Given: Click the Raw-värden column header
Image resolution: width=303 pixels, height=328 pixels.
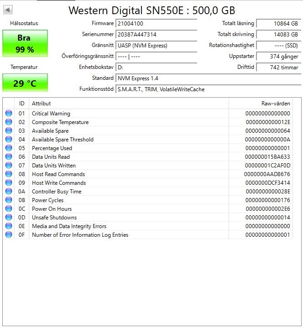Looking at the screenshot, I should 261,104.
